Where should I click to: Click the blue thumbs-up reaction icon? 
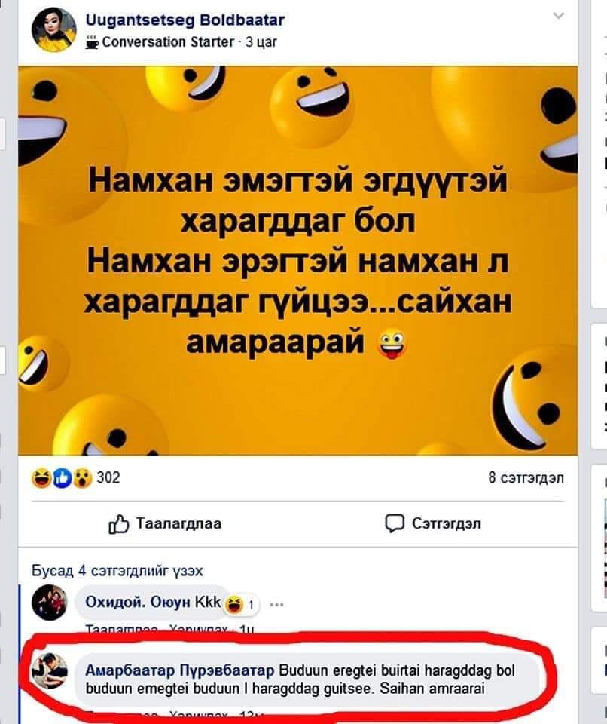point(63,478)
